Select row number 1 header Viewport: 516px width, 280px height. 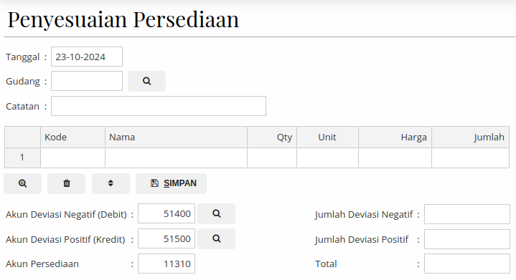[x=22, y=158]
